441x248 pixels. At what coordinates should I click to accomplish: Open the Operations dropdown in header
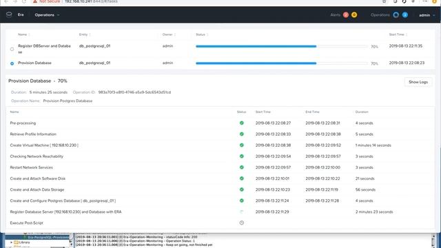click(47, 15)
